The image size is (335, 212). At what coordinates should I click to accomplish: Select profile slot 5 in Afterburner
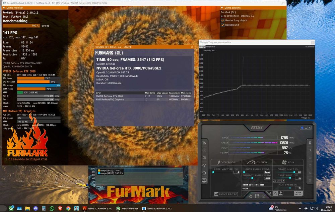pos(310,181)
